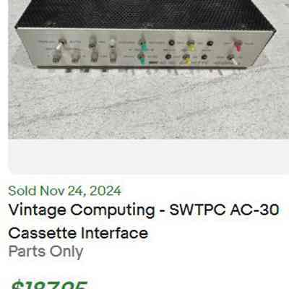Image resolution: width=289 pixels, height=289 pixels.
Task: Click the gray blank strip beneath the photo
Action: pyautogui.click(x=149, y=157)
